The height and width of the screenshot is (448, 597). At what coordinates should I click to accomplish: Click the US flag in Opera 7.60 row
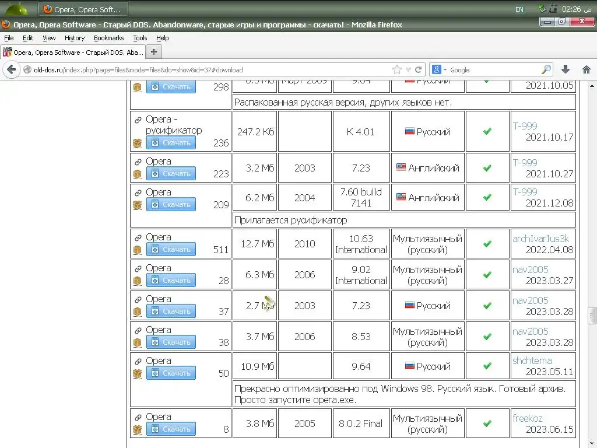point(401,197)
